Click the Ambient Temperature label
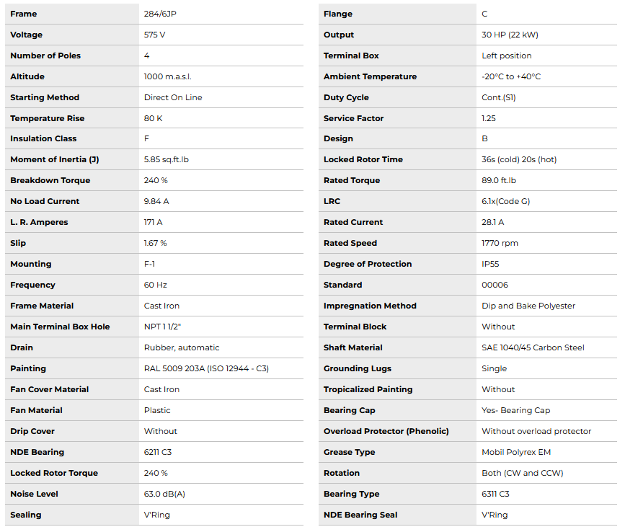Screen dimensions: 625x532 pyautogui.click(x=370, y=76)
